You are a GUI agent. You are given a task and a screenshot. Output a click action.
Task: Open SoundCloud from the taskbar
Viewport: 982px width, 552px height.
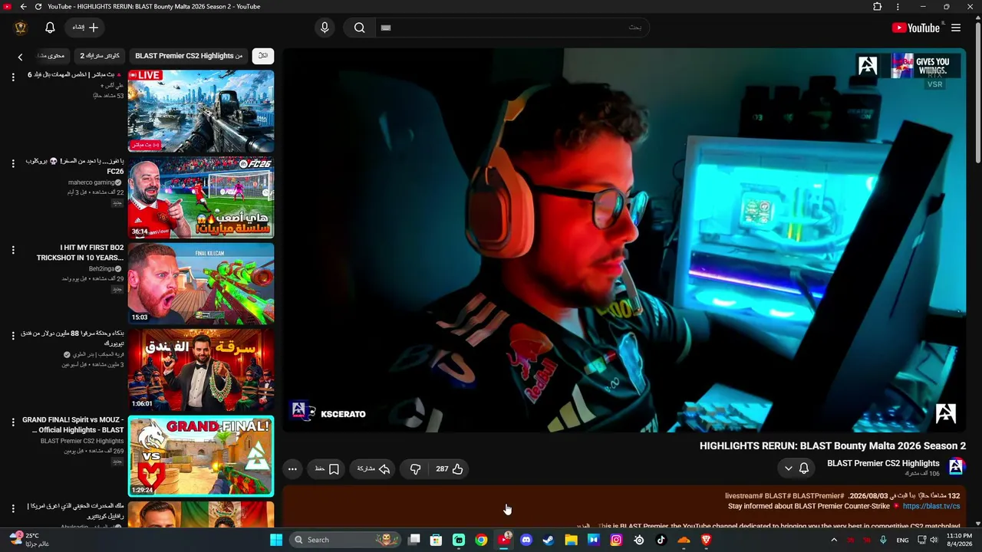(684, 540)
